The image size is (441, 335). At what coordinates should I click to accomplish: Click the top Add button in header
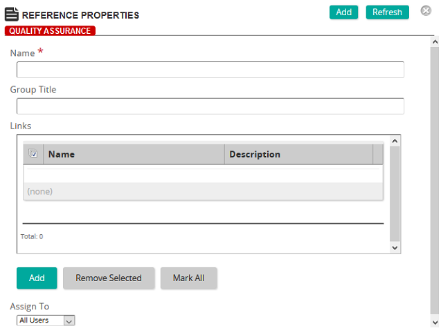(343, 12)
